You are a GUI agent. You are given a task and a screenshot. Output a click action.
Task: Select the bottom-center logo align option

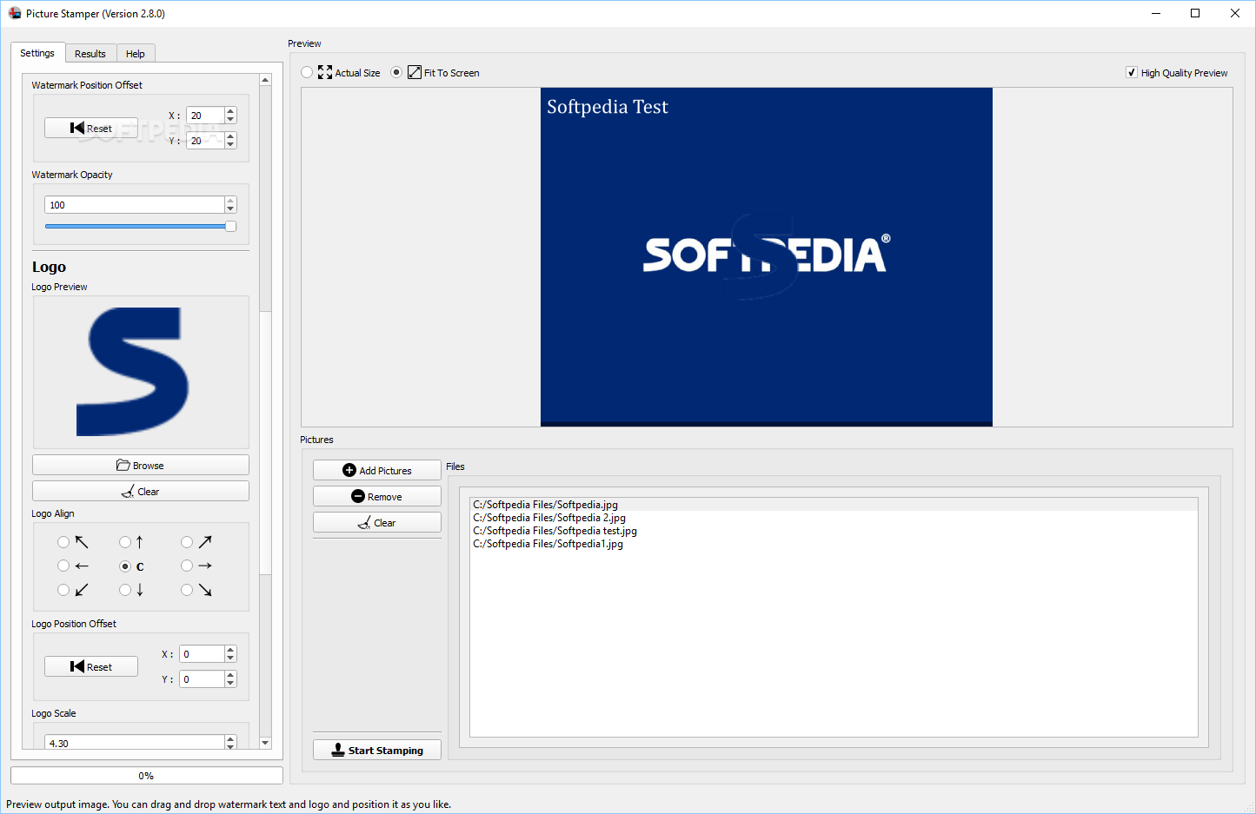tap(125, 590)
